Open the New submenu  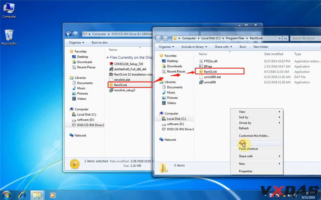coord(257,163)
